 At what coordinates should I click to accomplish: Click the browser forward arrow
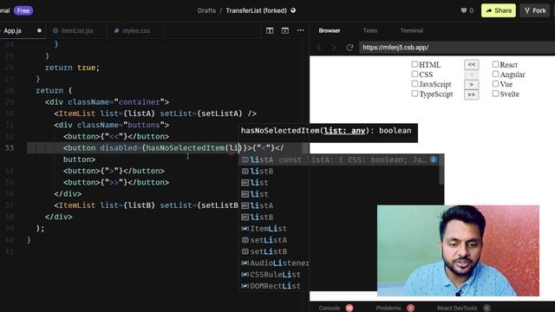click(x=333, y=48)
